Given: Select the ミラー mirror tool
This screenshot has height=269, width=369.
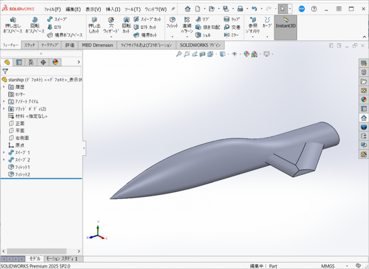Looking at the screenshot, I should click(231, 35).
